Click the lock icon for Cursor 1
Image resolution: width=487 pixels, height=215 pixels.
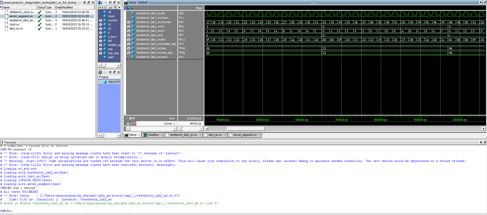click(128, 124)
